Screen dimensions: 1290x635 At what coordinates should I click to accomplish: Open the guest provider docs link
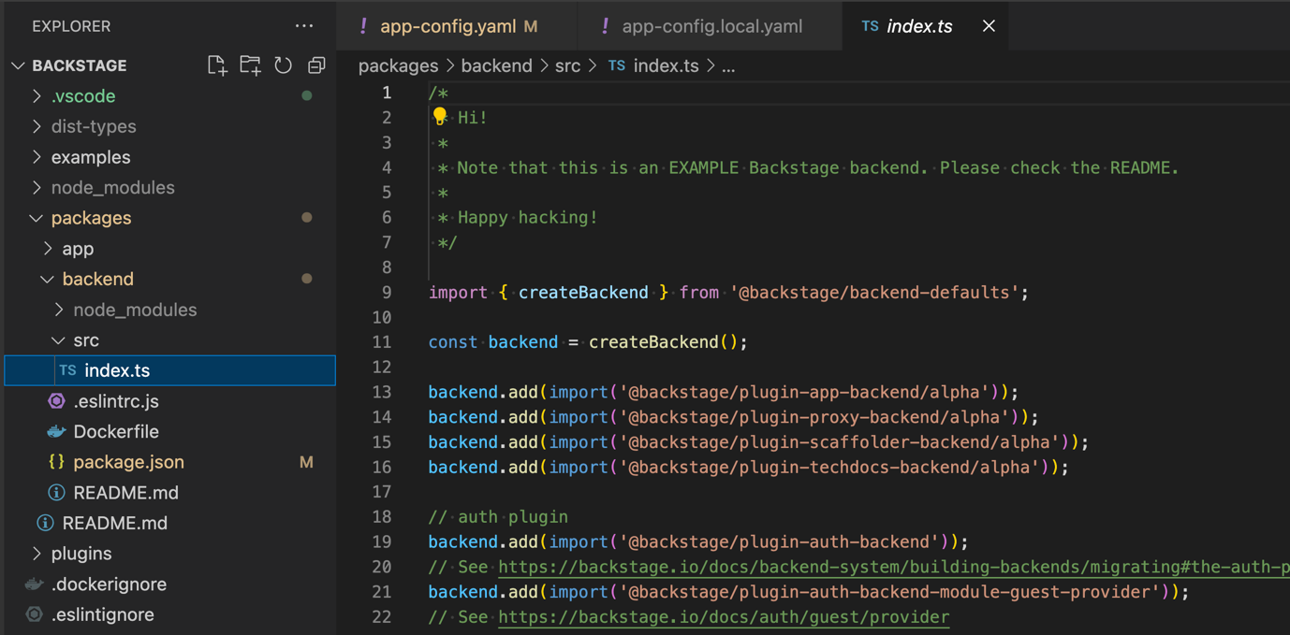(723, 617)
